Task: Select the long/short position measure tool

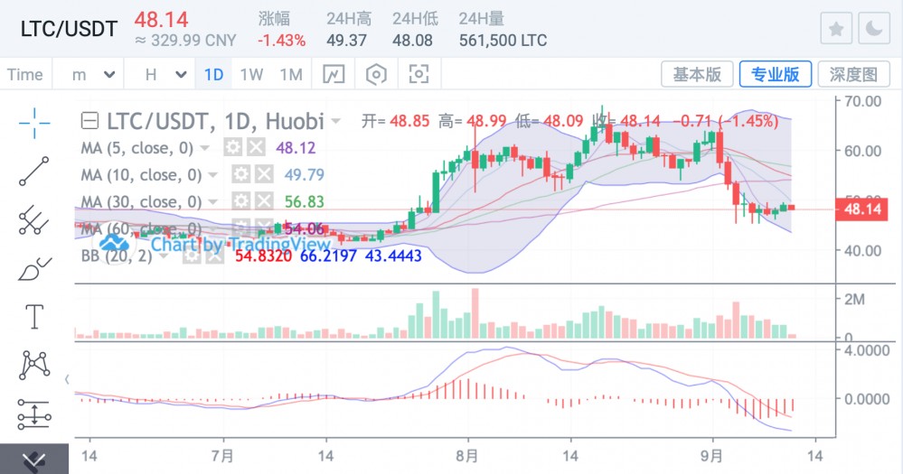Action: (34, 414)
